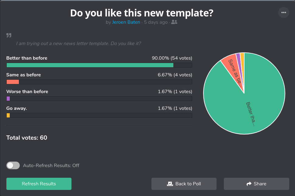The width and height of the screenshot is (295, 196).
Task: Click the yellow Go away bar
Action: [x=8, y=115]
